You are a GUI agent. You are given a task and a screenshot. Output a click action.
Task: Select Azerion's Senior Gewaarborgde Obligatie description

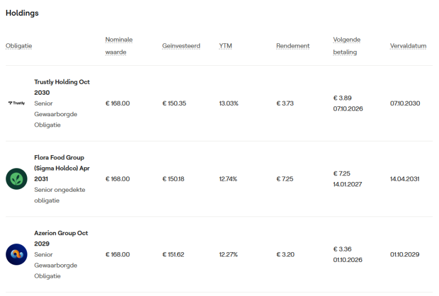[56, 265]
